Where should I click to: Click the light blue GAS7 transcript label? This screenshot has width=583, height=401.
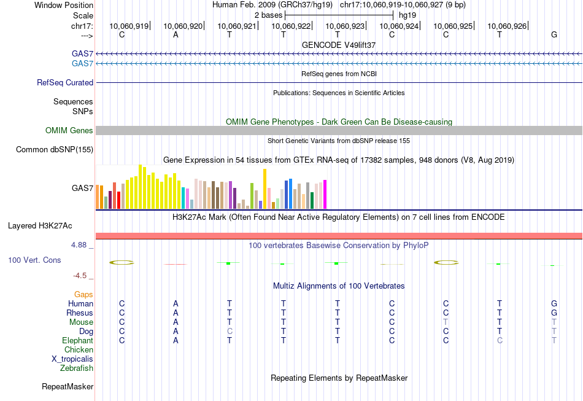point(82,64)
